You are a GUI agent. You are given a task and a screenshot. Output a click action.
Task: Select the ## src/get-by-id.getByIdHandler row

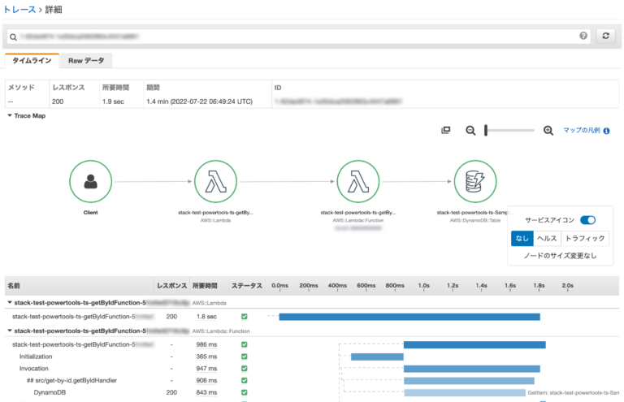[x=71, y=380]
